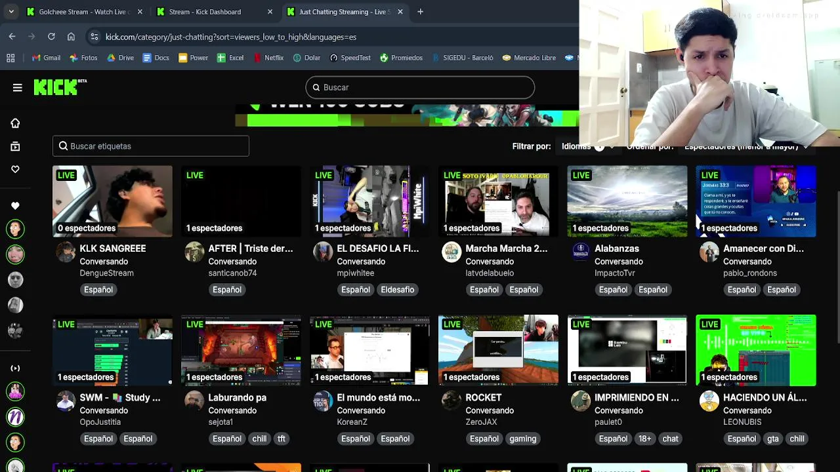Open the Netflix bookmark

268,58
